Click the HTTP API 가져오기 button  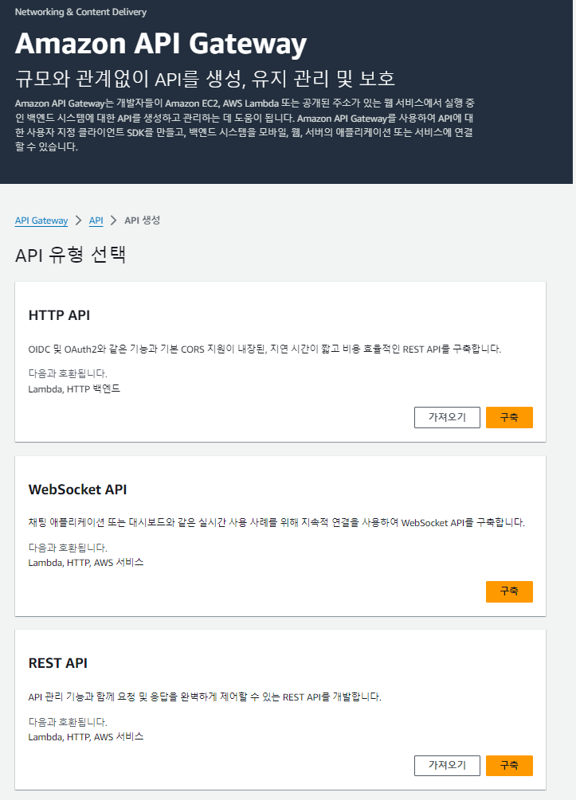pos(447,417)
